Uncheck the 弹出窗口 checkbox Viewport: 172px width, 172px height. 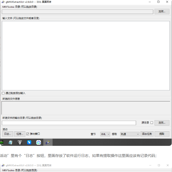click(28, 134)
